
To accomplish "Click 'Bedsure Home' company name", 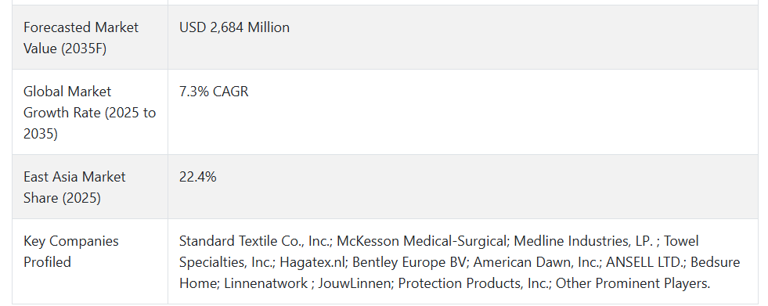I will pos(460,272).
